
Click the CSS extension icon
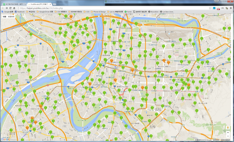(x=223, y=8)
